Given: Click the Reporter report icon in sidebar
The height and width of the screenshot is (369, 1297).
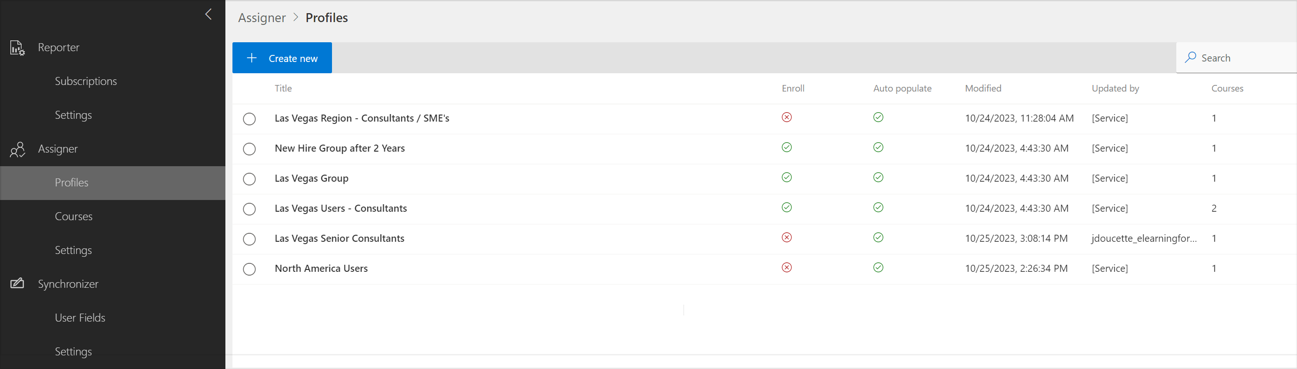Looking at the screenshot, I should click(17, 48).
